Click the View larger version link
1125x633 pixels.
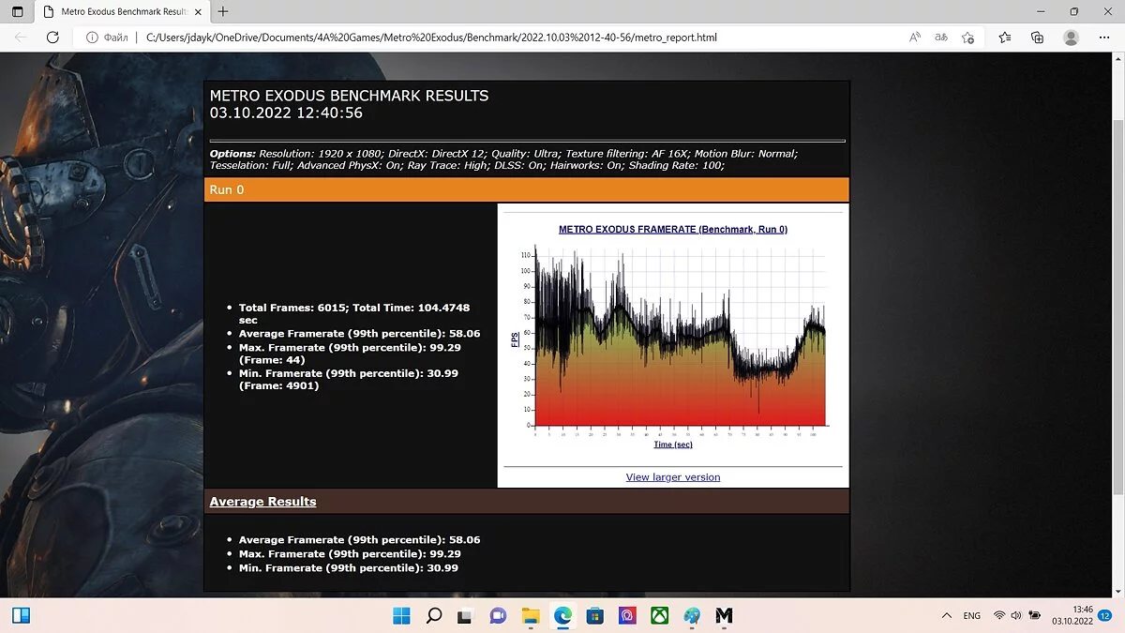coord(673,477)
